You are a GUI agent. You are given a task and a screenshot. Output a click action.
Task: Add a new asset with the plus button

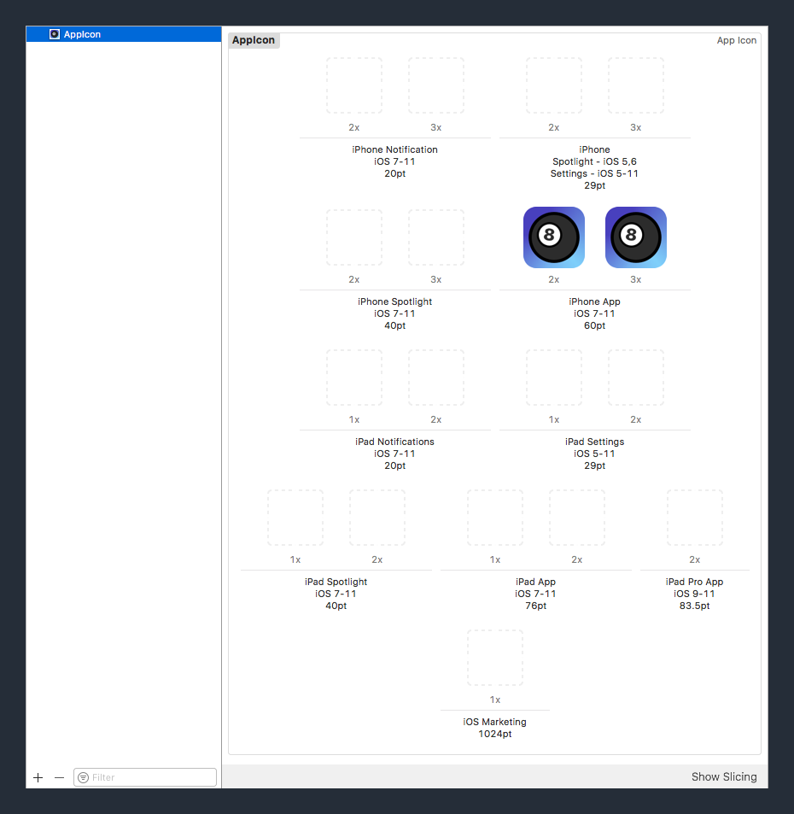(38, 777)
